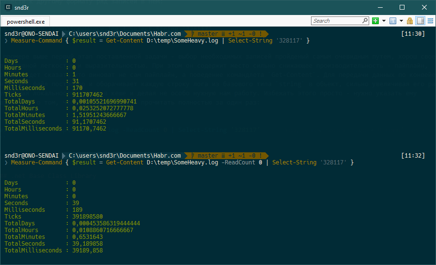The width and height of the screenshot is (436, 265).
Task: Click the green new console plus icon
Action: click(375, 21)
